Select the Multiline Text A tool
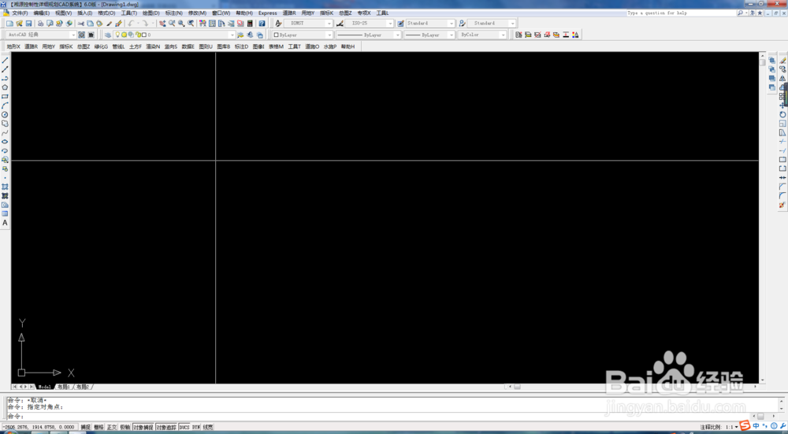 pos(5,223)
